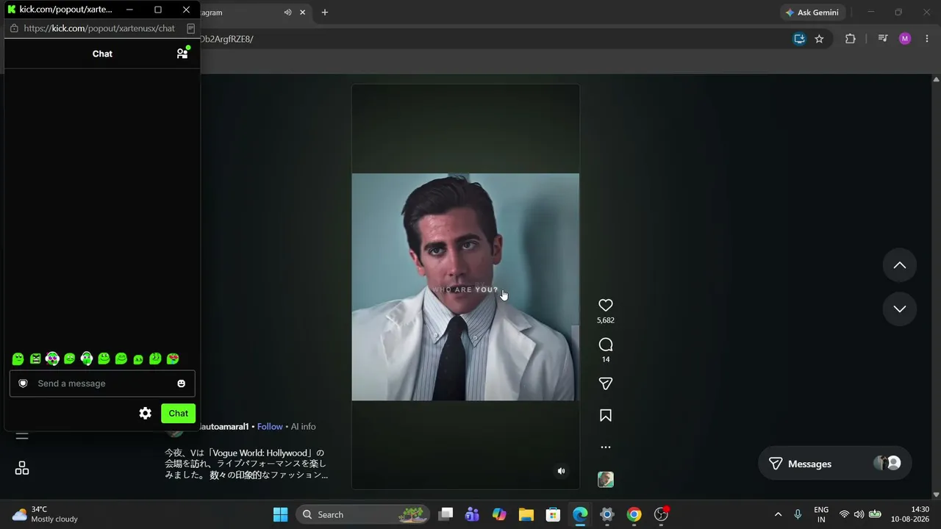Go to next reel with down arrow

pyautogui.click(x=900, y=309)
